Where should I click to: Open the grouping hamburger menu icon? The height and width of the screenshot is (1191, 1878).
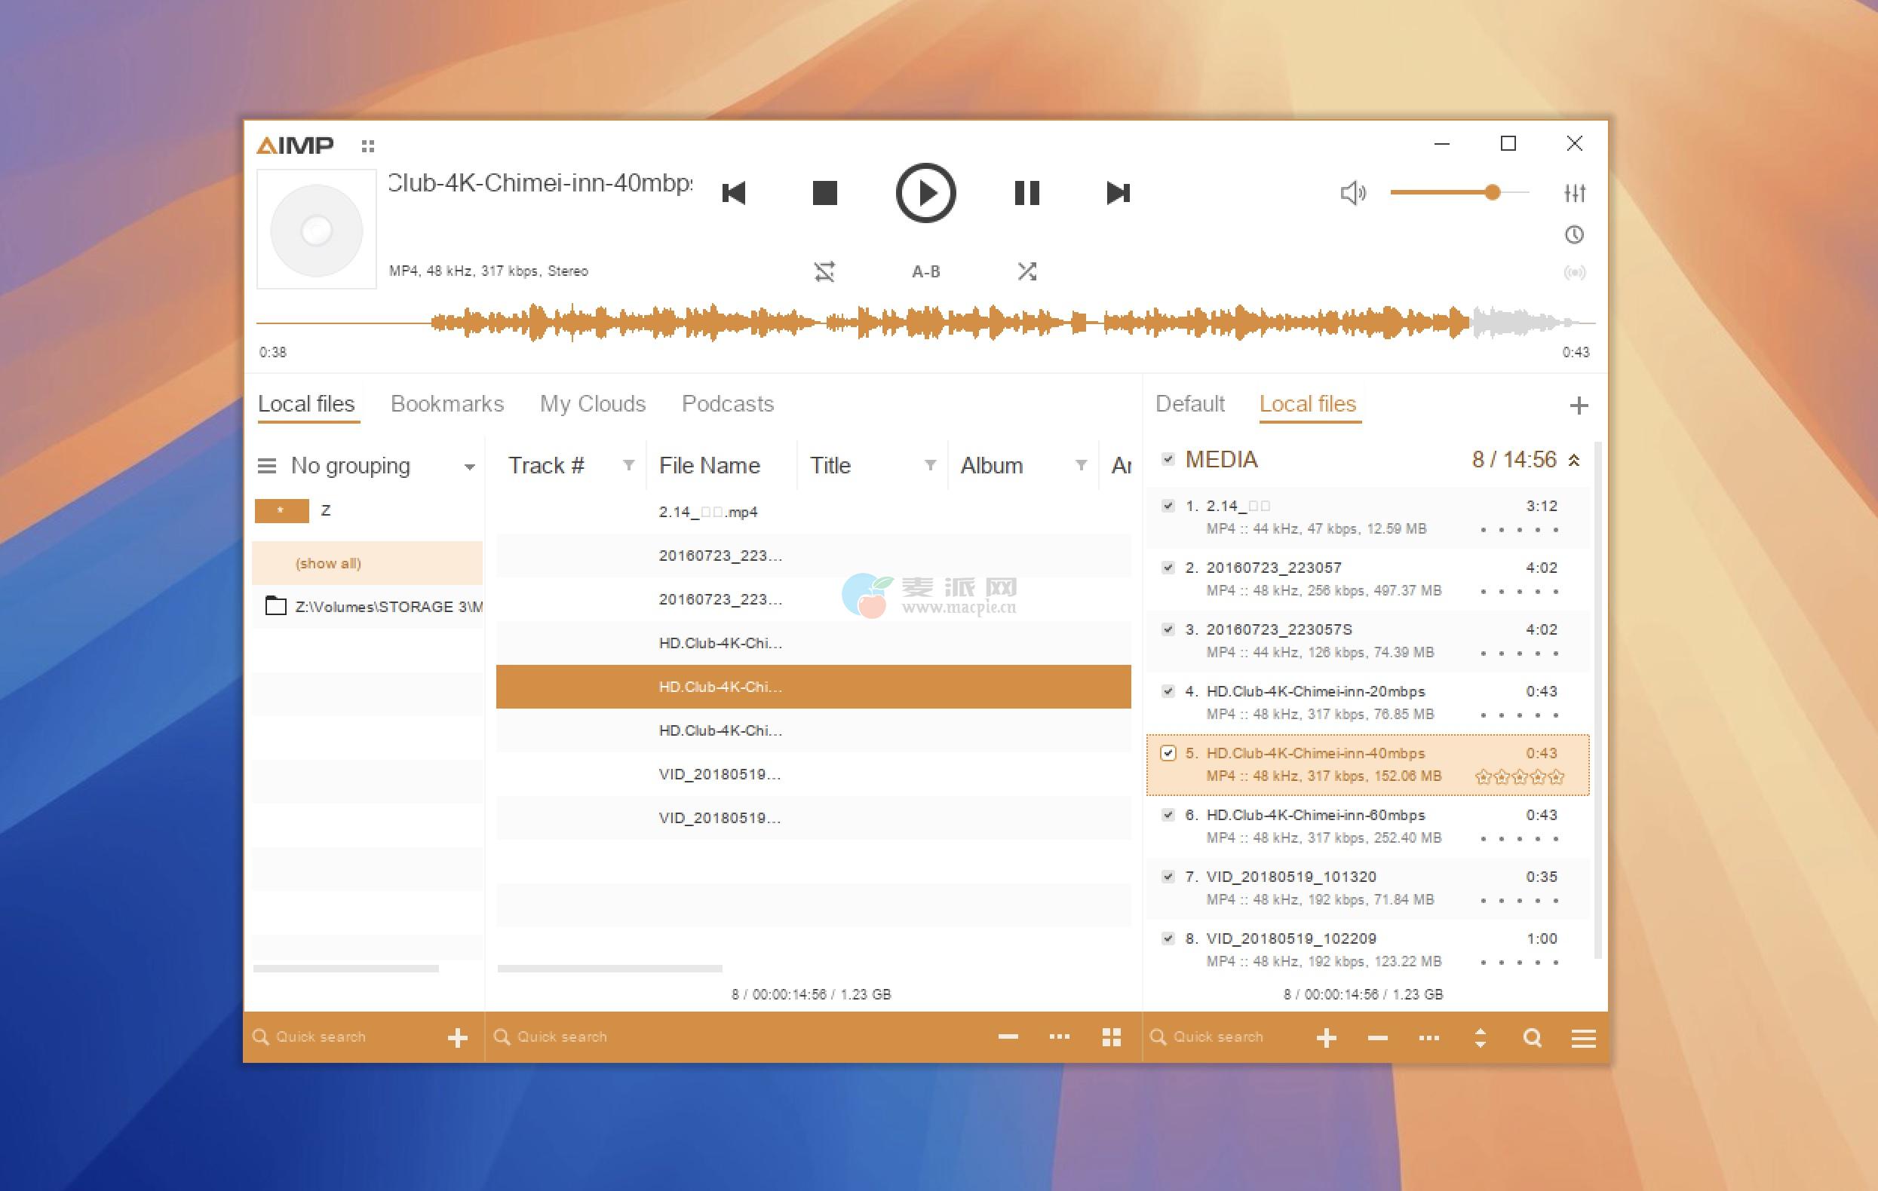(x=267, y=466)
